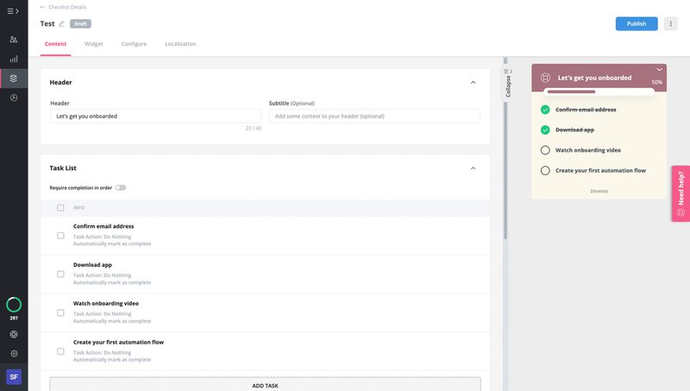Toggle Require completion in order switch
The width and height of the screenshot is (690, 391).
(121, 187)
